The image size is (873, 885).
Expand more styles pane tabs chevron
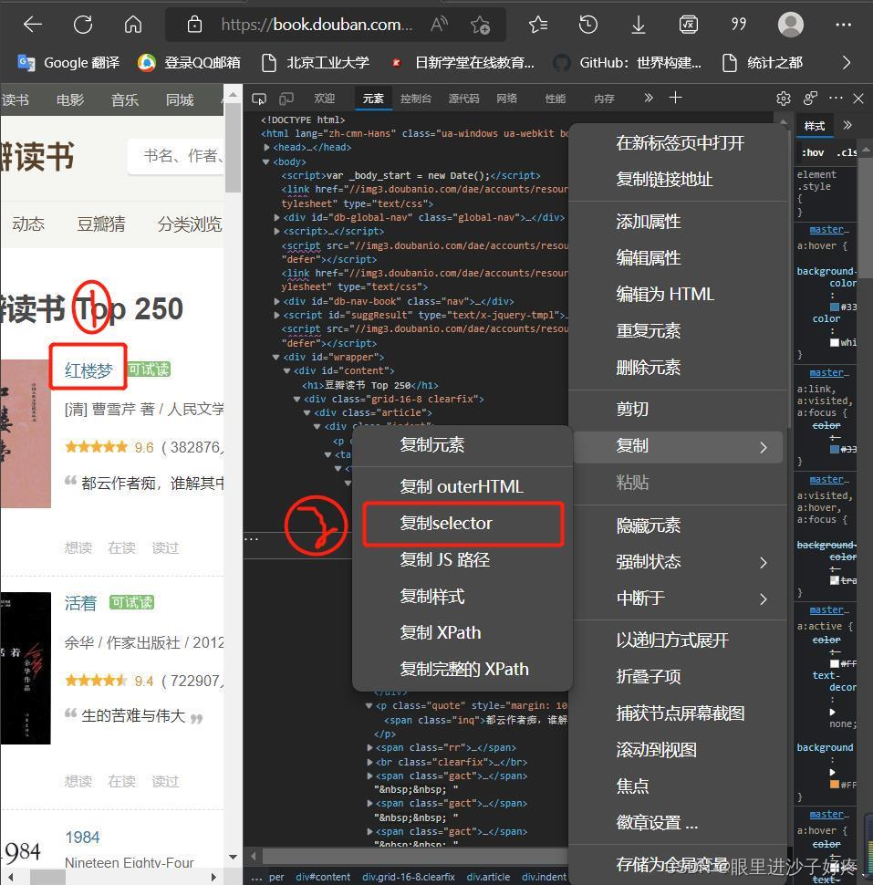847,125
